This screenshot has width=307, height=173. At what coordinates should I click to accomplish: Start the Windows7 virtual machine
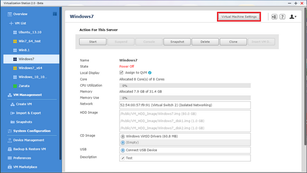(93, 42)
